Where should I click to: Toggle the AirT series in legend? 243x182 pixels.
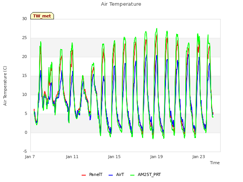[x=116, y=174]
